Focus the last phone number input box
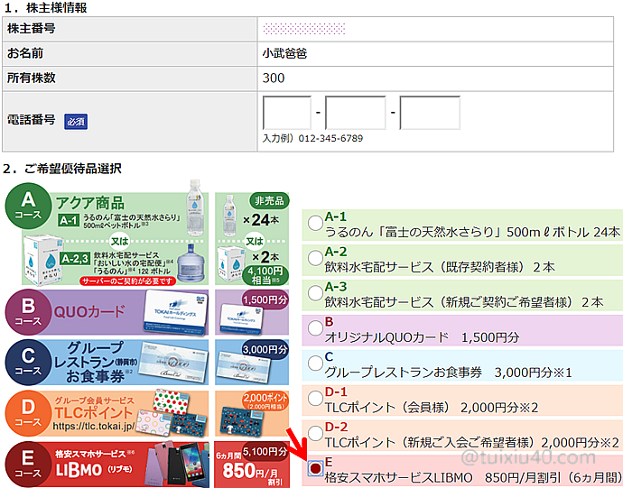The image size is (623, 488). 430,113
